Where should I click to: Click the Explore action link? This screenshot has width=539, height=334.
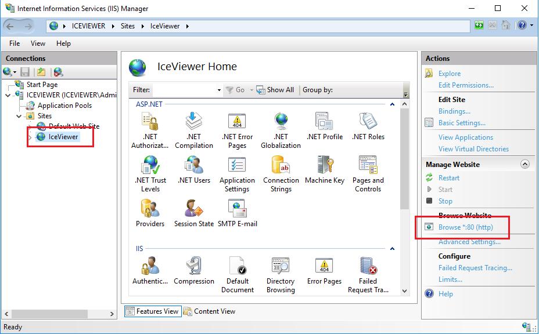click(x=450, y=74)
